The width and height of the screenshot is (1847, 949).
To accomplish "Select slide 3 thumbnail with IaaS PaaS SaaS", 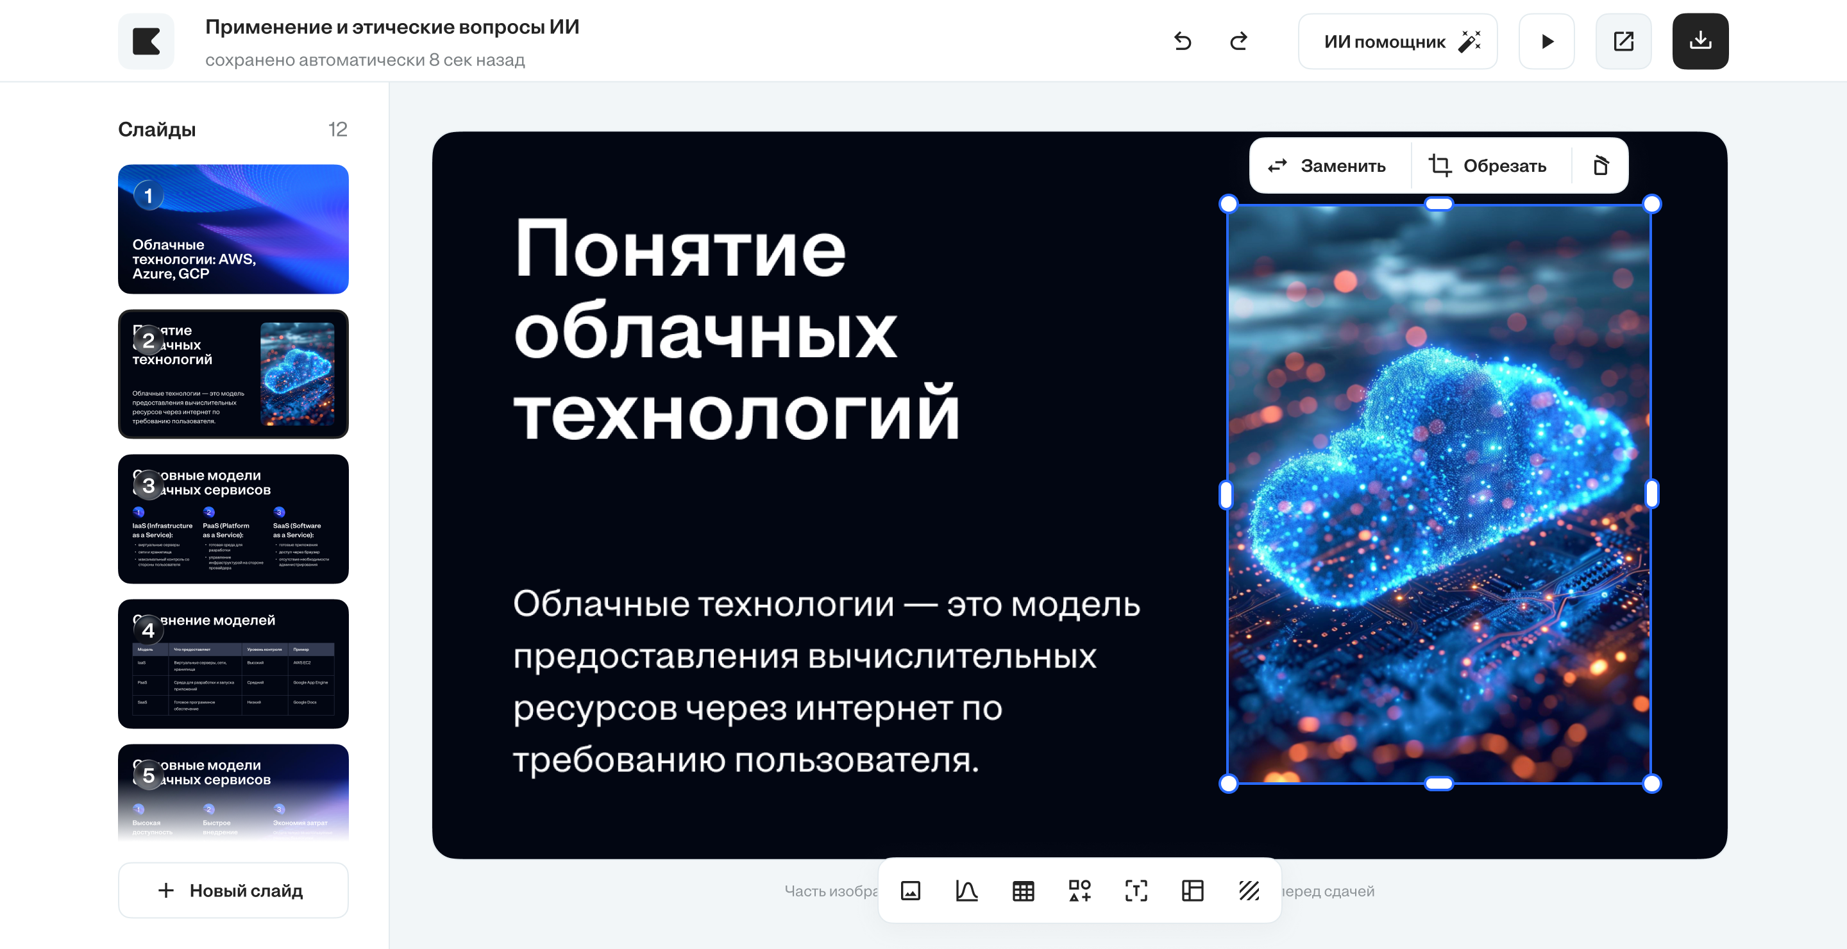I will pos(233,518).
